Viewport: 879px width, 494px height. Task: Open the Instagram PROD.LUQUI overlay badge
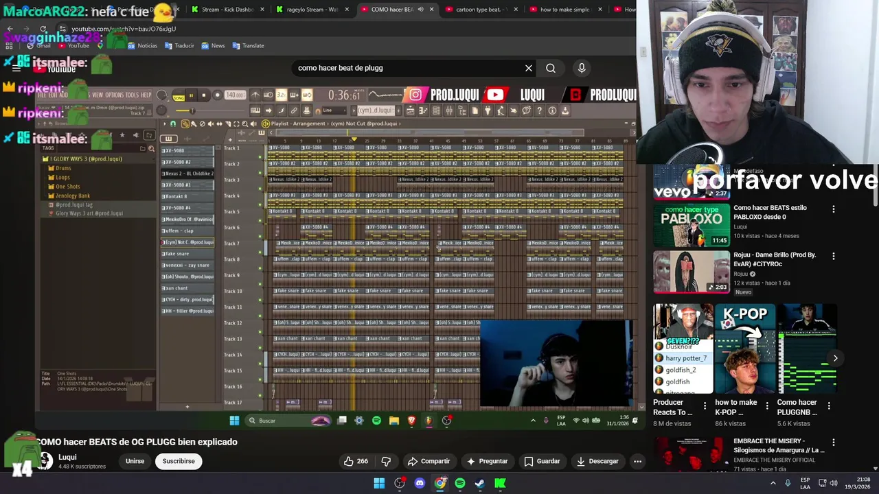440,95
